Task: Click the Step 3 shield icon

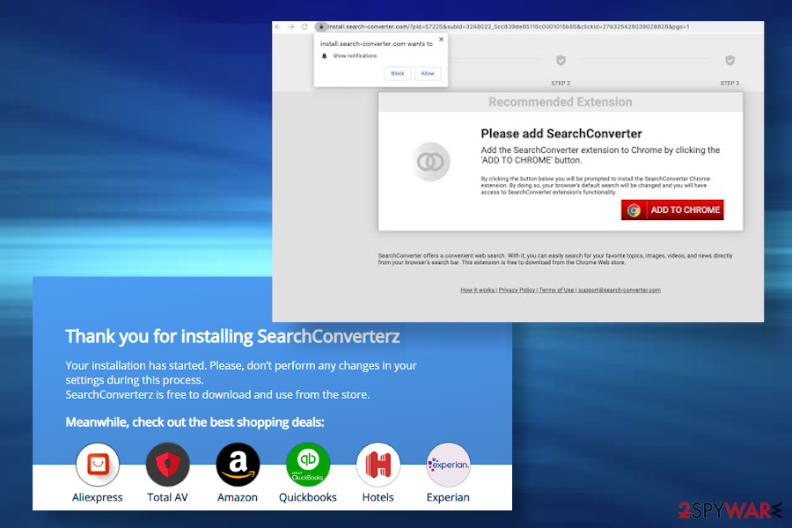Action: pyautogui.click(x=730, y=61)
